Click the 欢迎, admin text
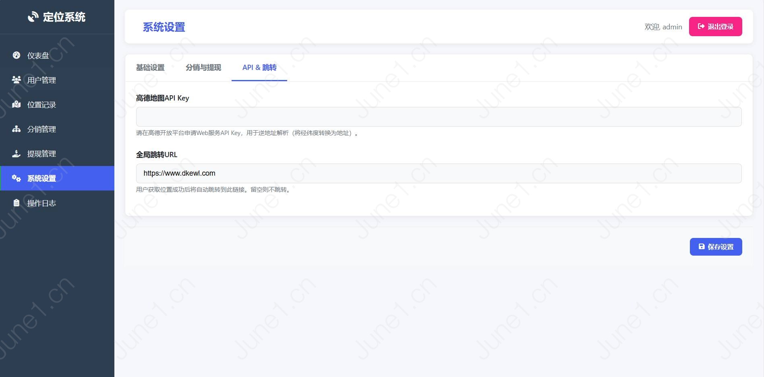Screen dimensions: 764x377 (663, 27)
